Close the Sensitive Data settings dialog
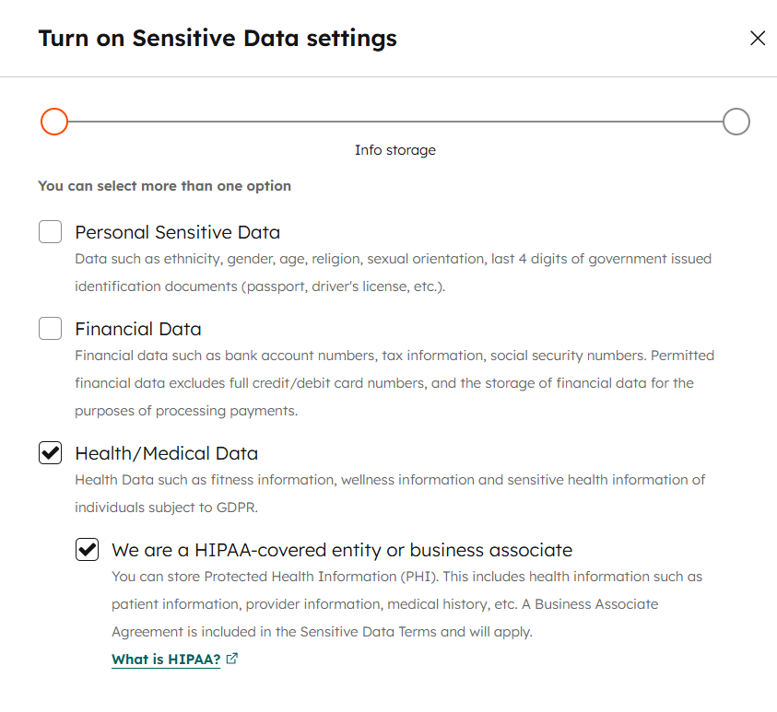Image resolution: width=777 pixels, height=712 pixels. click(x=758, y=39)
